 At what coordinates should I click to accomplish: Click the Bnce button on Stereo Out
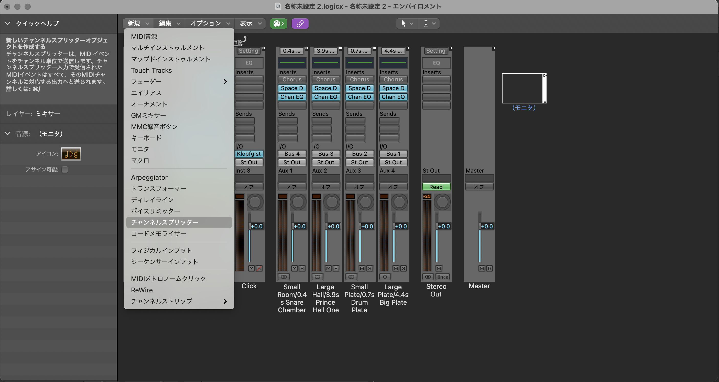442,277
